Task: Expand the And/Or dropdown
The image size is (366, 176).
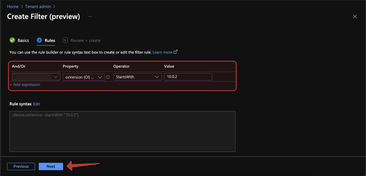Action: pos(36,77)
